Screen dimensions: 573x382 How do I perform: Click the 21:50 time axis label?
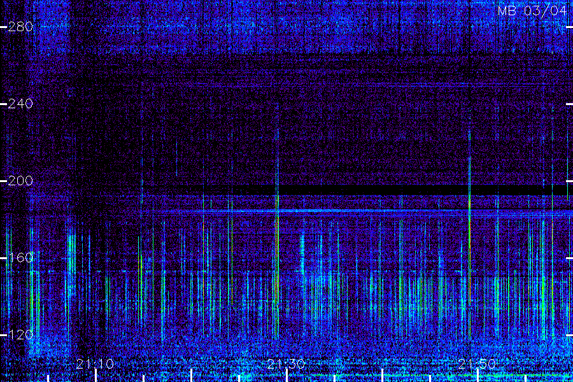pyautogui.click(x=477, y=364)
